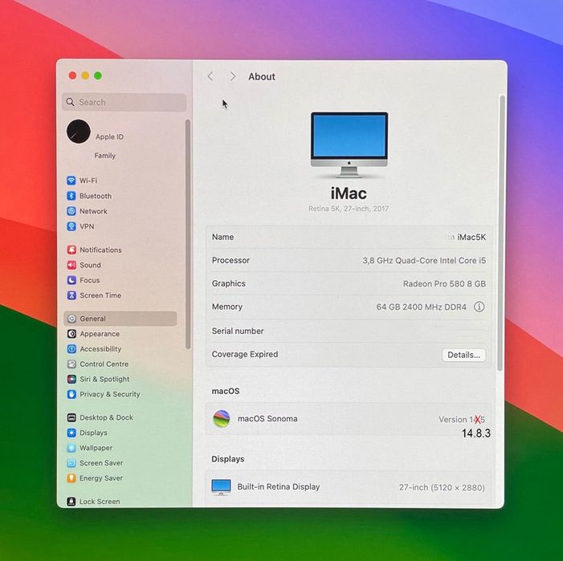Open the Coverage Details button
Viewport: 563px width, 561px height.
click(x=463, y=355)
